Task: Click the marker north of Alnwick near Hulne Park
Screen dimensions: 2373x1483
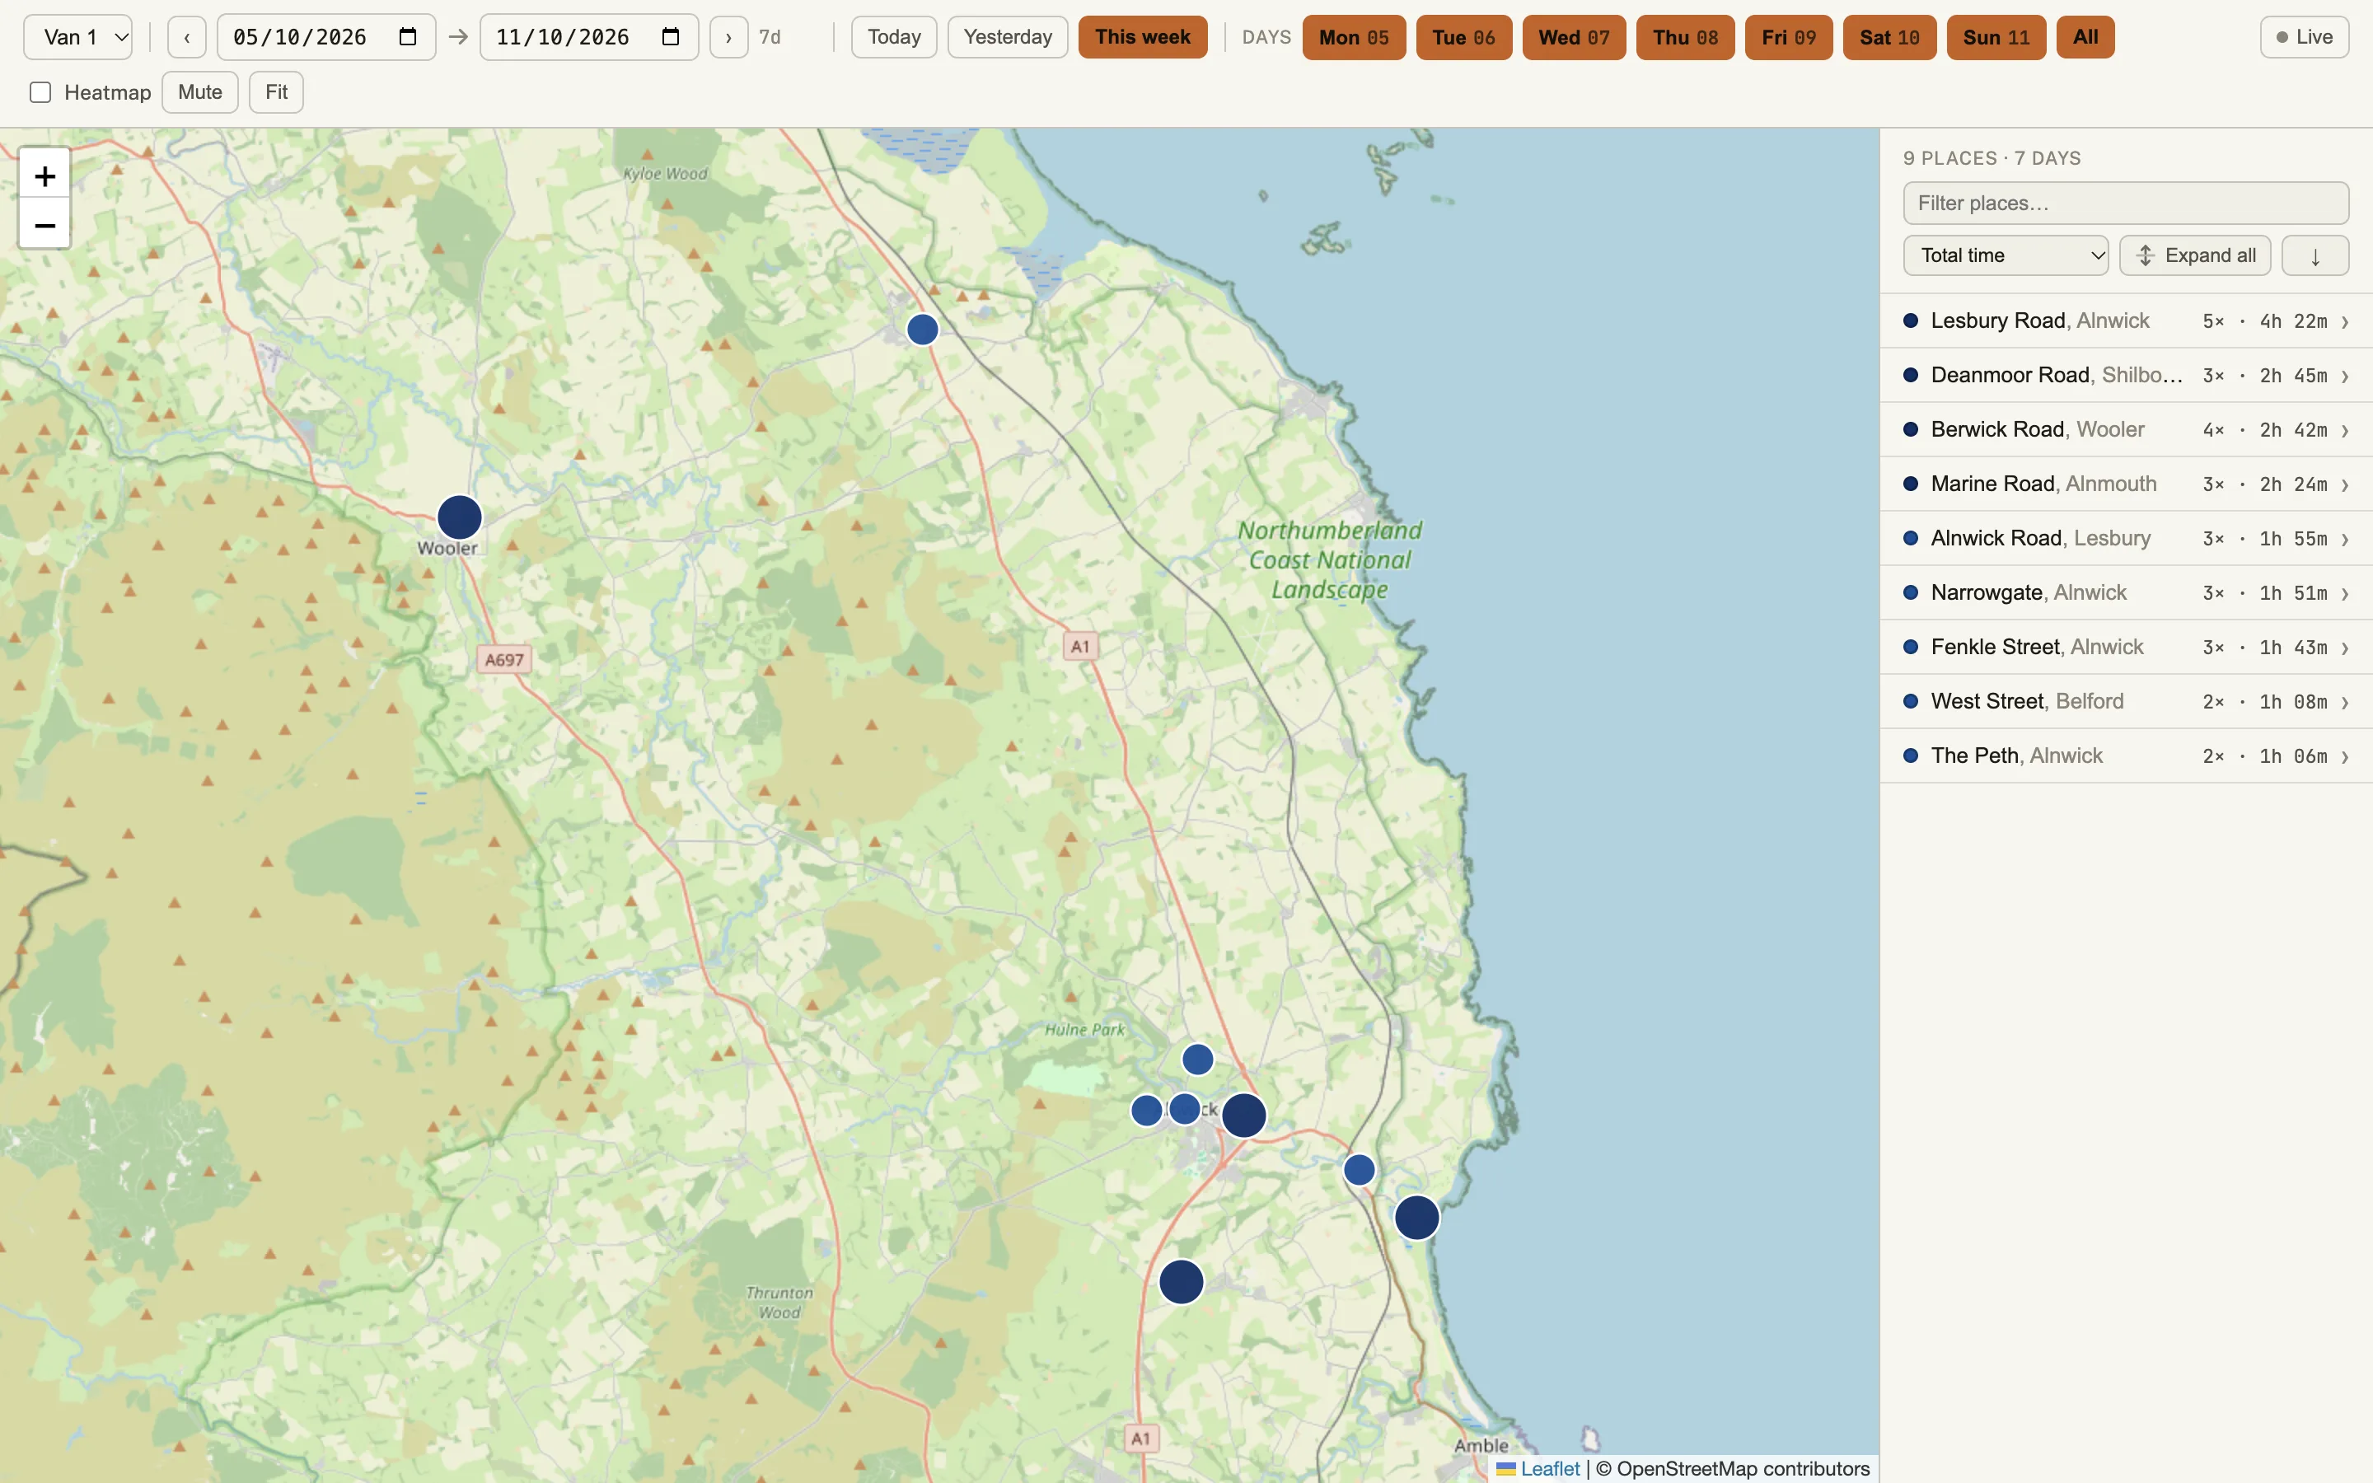Action: [x=1197, y=1060]
